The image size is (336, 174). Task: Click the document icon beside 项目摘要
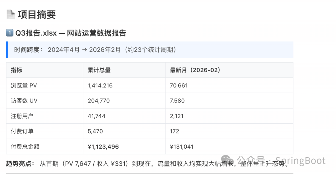(x=11, y=15)
